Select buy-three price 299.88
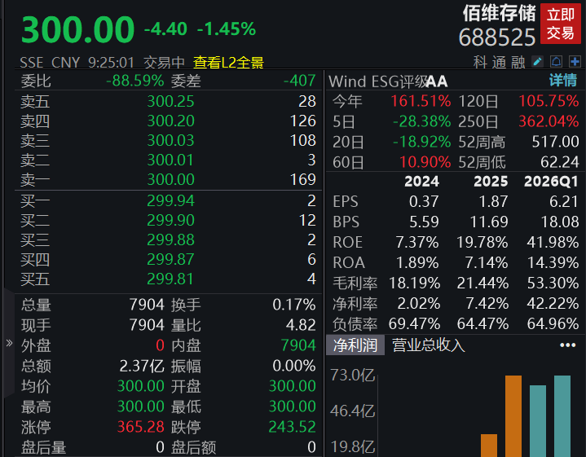This screenshot has width=586, height=457. pyautogui.click(x=171, y=239)
